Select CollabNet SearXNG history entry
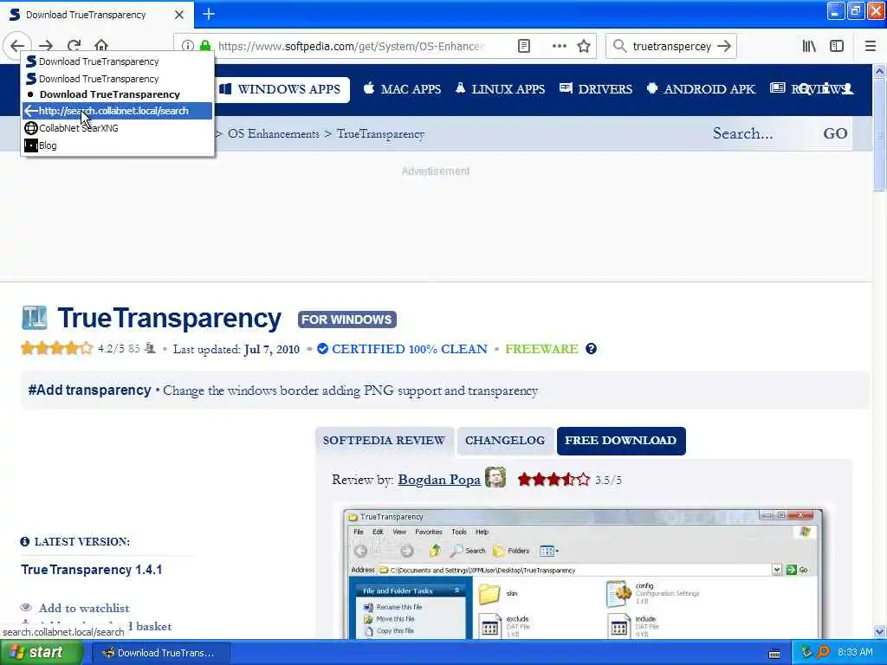887x665 pixels. click(117, 128)
